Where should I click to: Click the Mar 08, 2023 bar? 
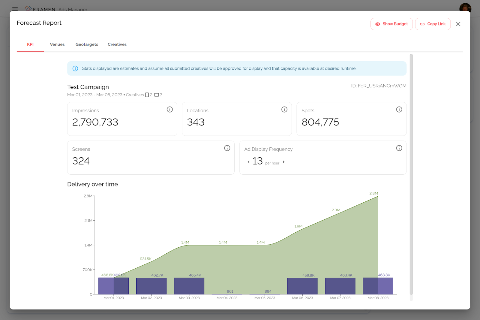point(378,286)
